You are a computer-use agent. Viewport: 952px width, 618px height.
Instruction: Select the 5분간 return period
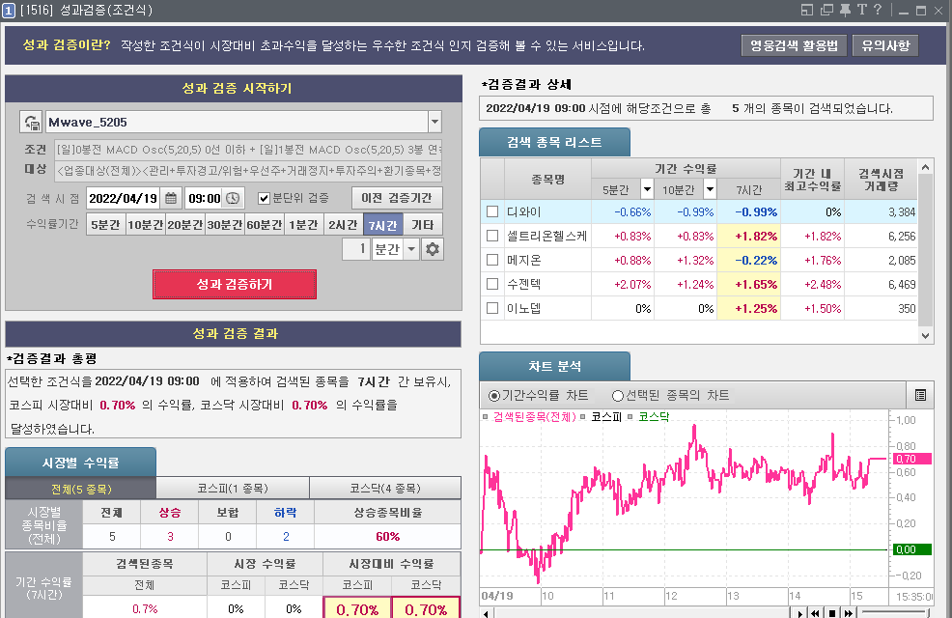(x=105, y=225)
